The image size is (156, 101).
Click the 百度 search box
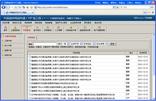(135, 7)
